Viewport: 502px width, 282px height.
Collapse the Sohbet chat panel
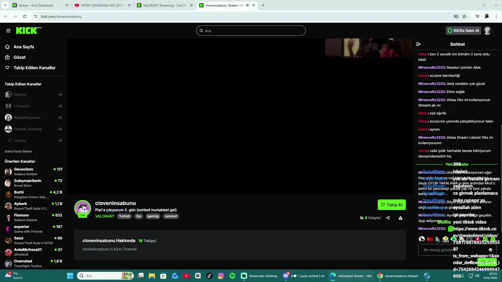418,44
